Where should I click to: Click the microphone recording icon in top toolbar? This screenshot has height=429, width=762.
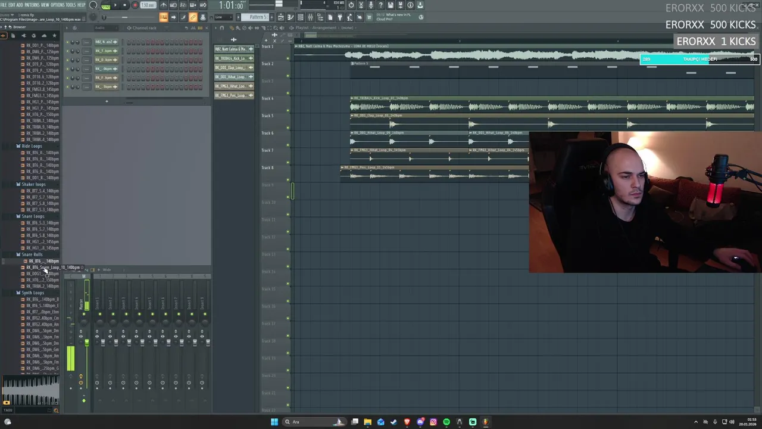pyautogui.click(x=370, y=5)
